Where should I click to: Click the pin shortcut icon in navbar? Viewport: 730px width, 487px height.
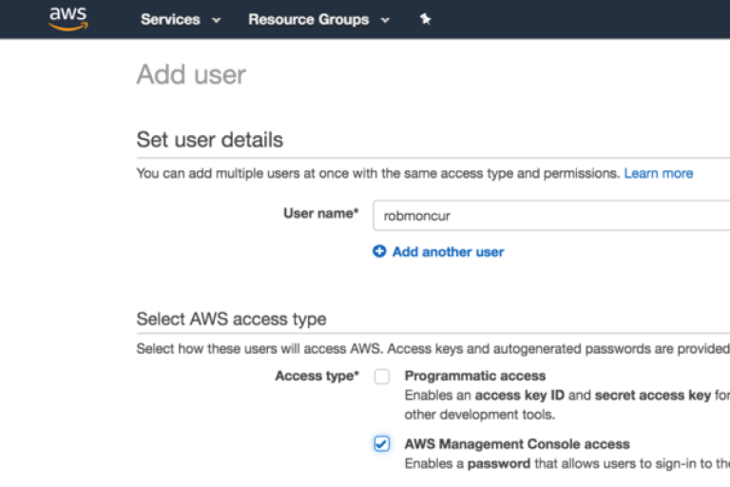pos(425,19)
